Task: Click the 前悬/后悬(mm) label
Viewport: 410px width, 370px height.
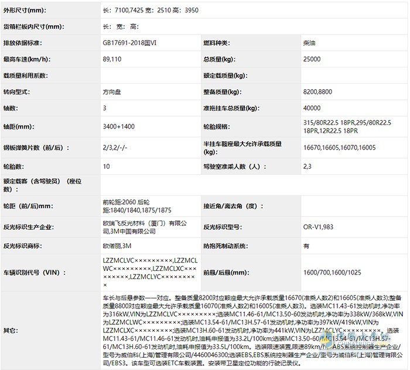Action: [226, 273]
